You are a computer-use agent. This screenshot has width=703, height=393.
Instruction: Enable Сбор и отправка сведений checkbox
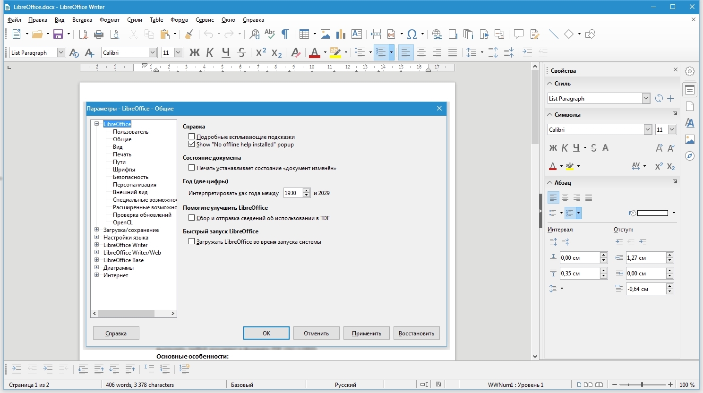pos(191,218)
